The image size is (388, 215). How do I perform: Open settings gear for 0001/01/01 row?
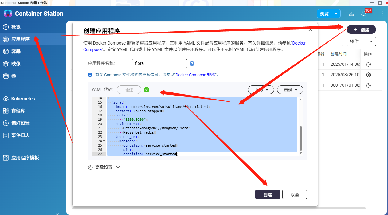point(369,85)
